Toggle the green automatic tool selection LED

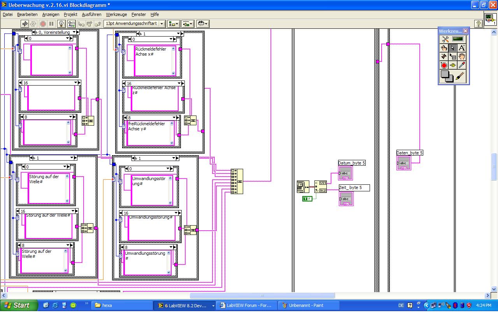[459, 39]
